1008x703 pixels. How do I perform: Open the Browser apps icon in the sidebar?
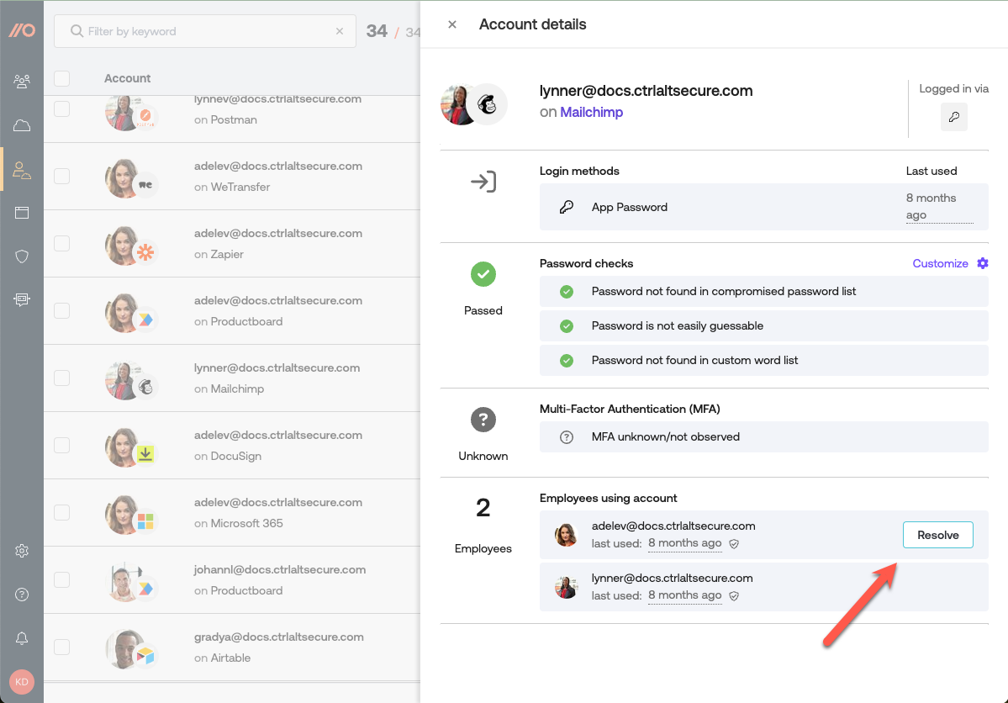(x=21, y=213)
